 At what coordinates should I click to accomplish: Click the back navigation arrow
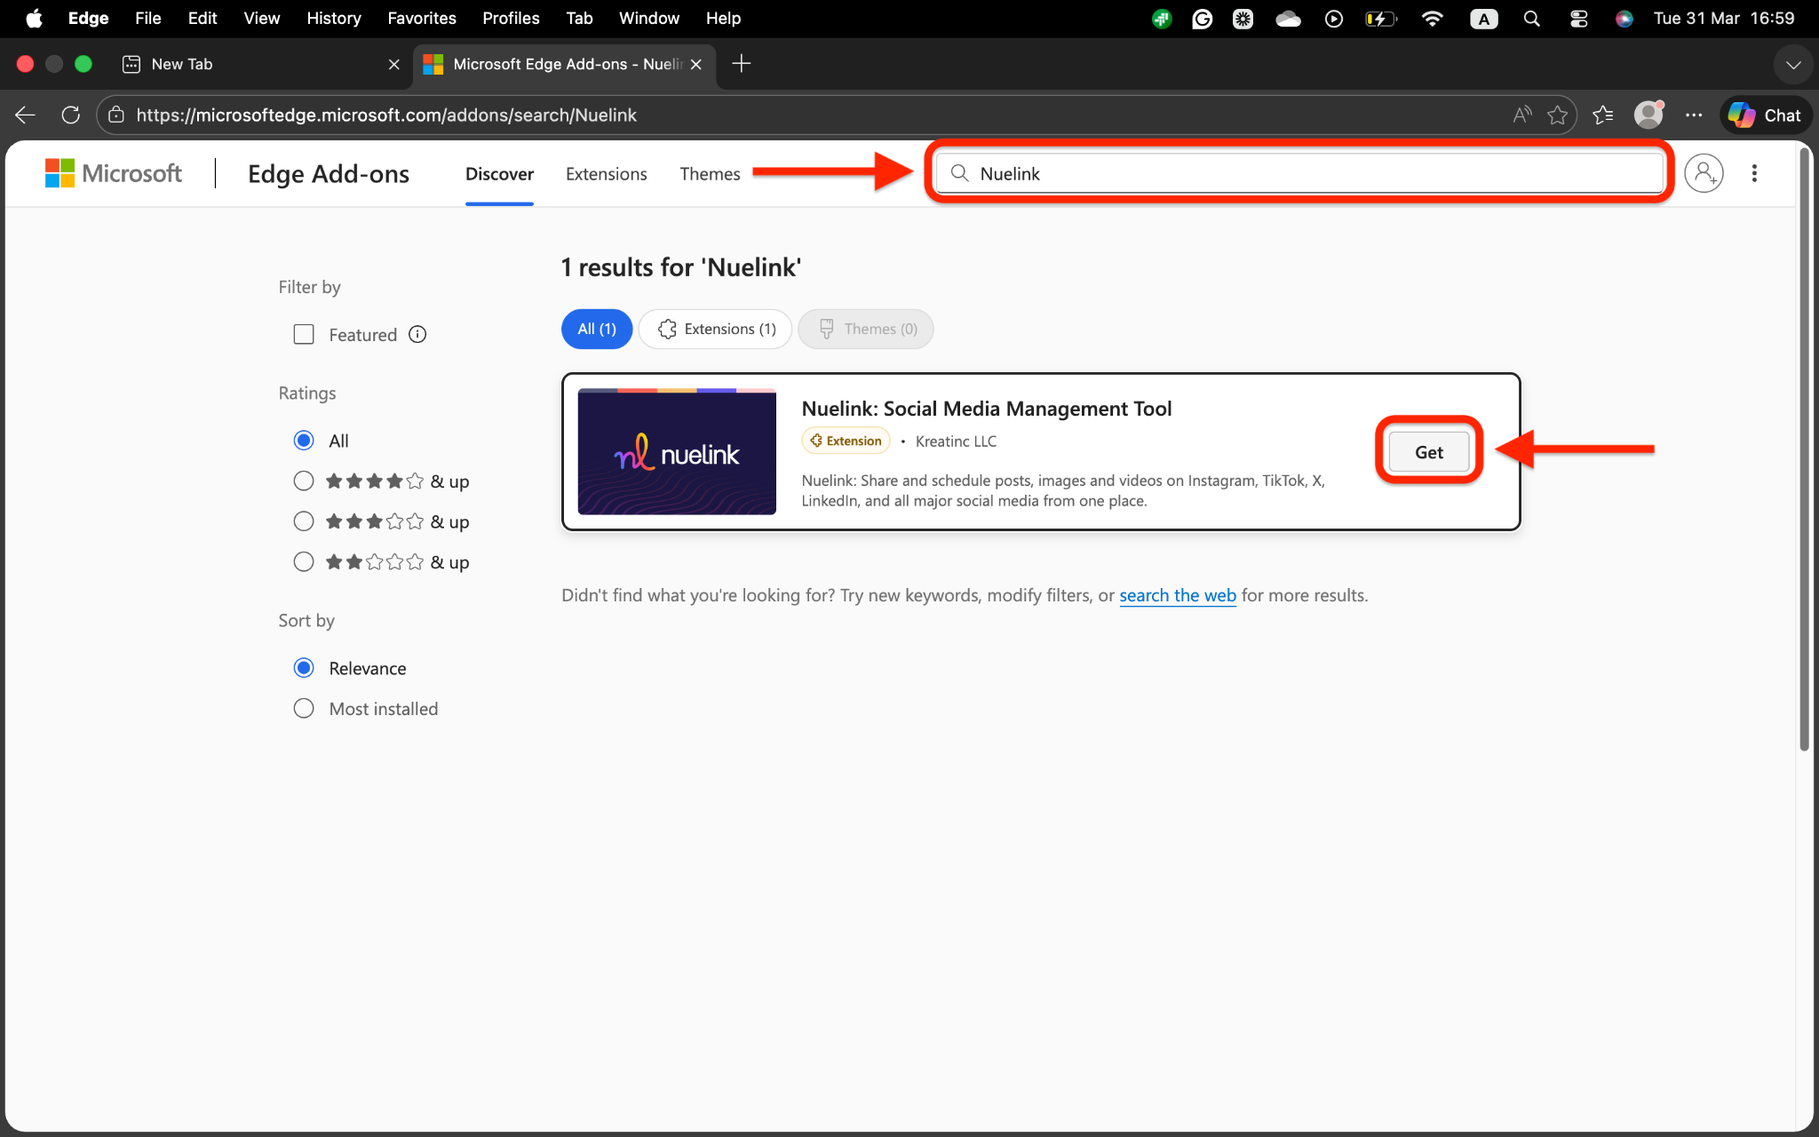point(25,115)
